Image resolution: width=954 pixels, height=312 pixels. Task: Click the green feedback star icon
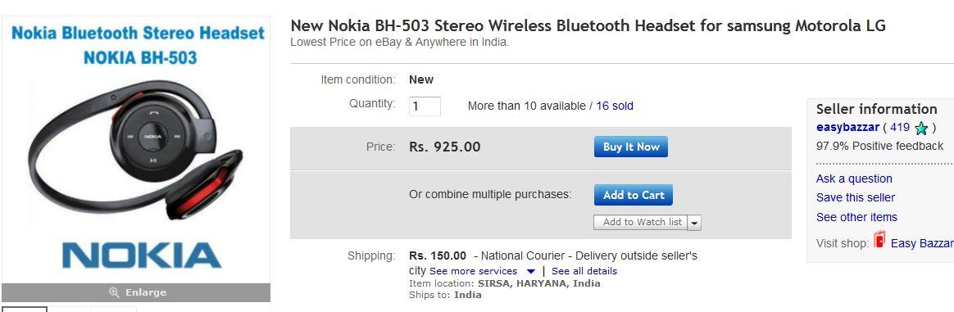coord(921,129)
